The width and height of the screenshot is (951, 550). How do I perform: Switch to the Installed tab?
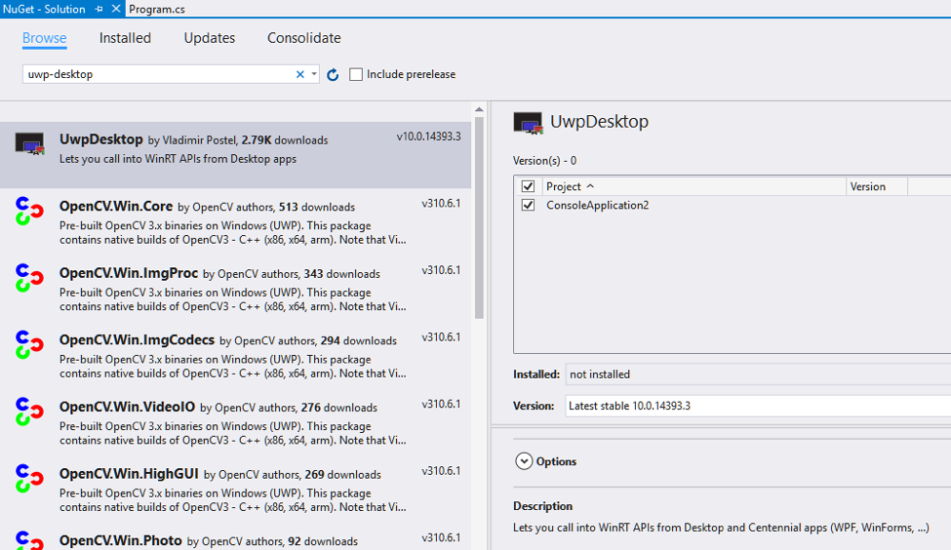[x=125, y=38]
